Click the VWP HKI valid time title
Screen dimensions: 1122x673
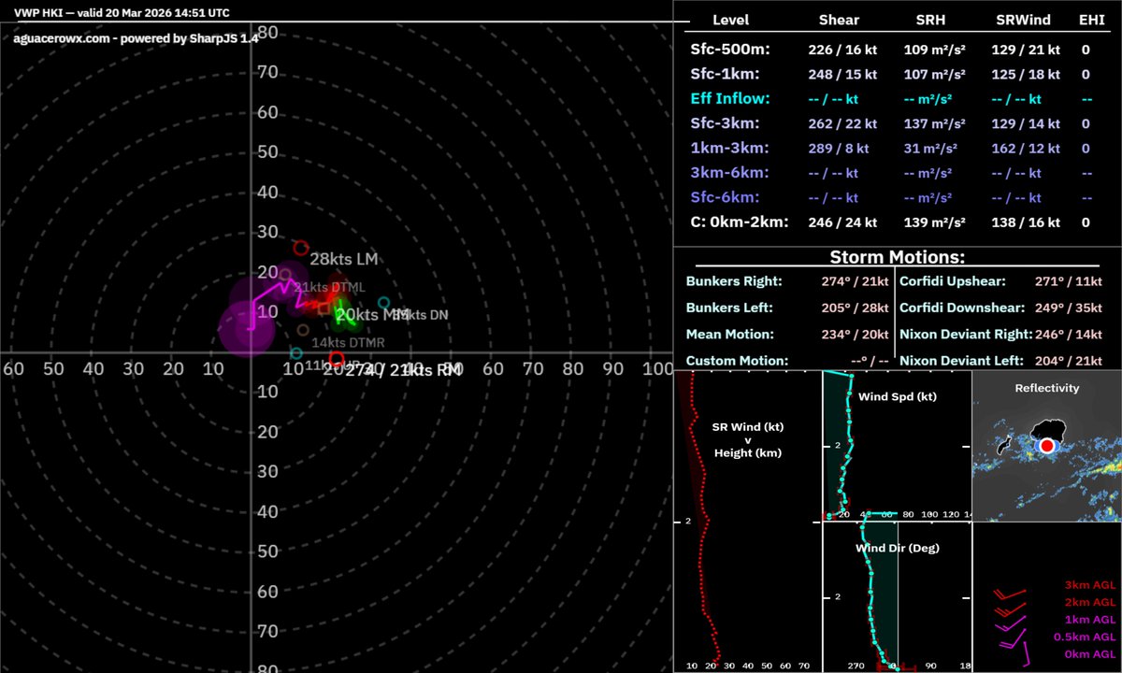(122, 13)
